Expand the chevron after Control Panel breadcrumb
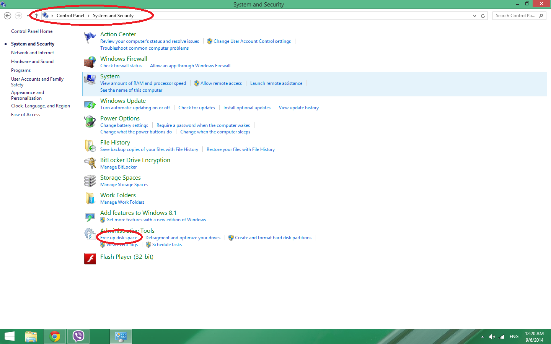The height and width of the screenshot is (344, 551). 88,16
